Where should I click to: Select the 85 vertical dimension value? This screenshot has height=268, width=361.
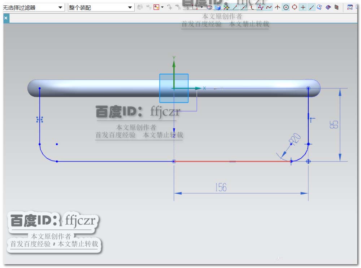tap(334, 124)
